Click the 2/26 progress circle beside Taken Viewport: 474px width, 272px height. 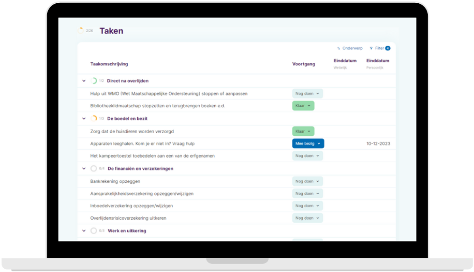click(x=80, y=31)
